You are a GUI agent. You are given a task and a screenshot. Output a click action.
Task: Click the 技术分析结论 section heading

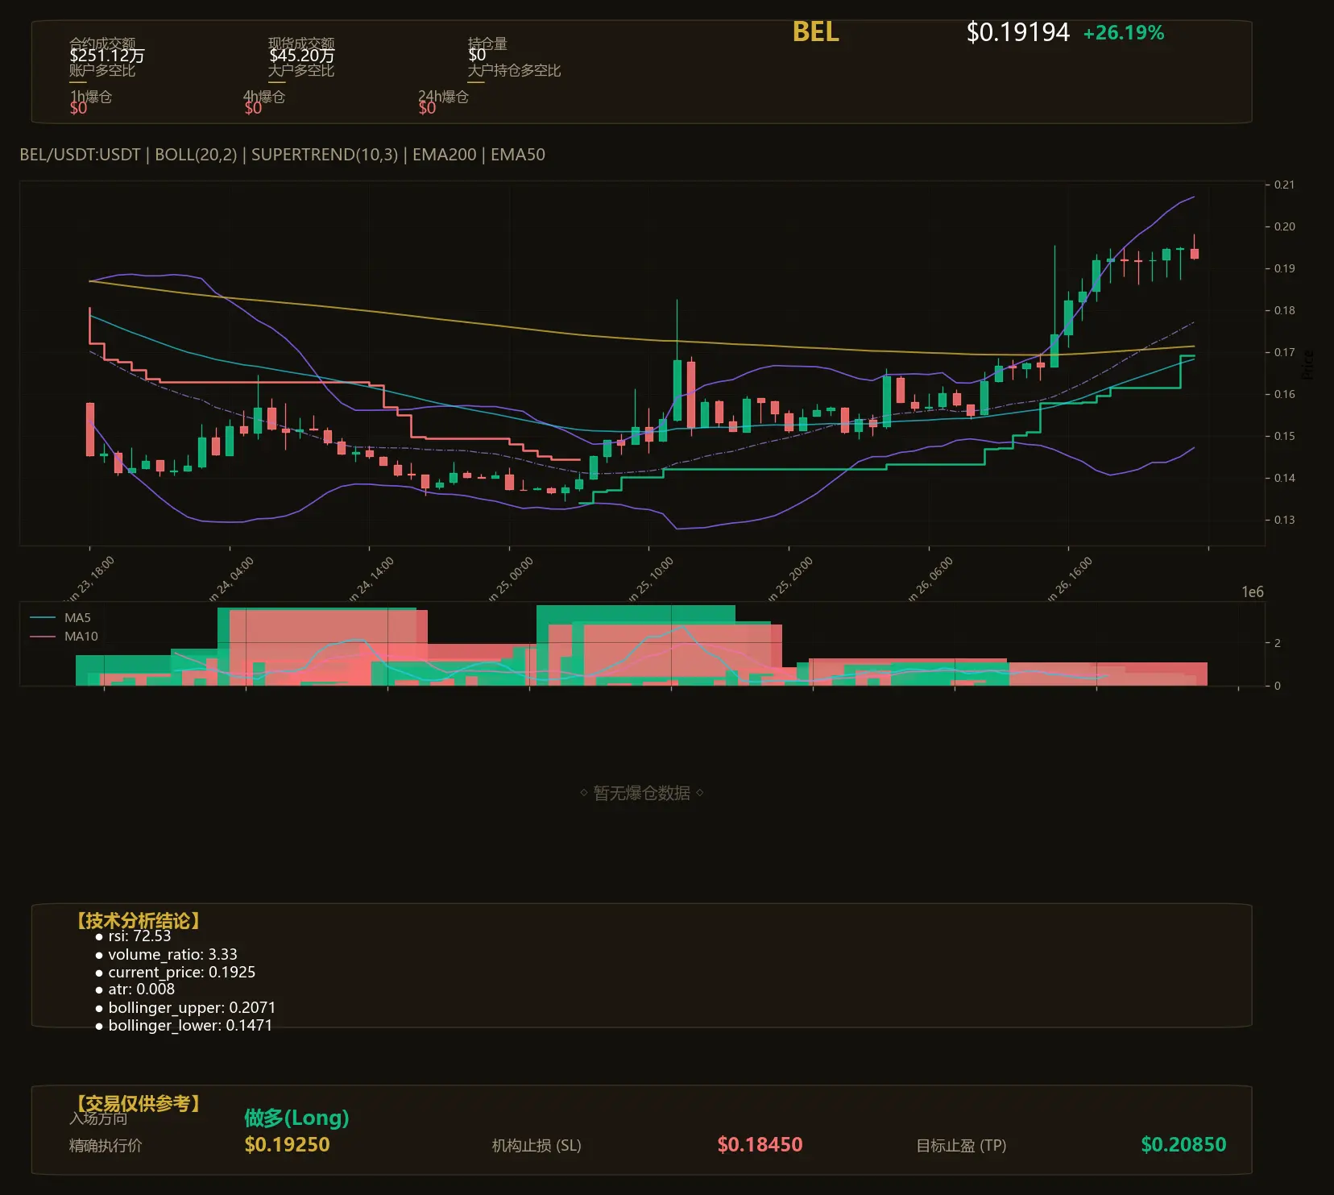tap(139, 921)
